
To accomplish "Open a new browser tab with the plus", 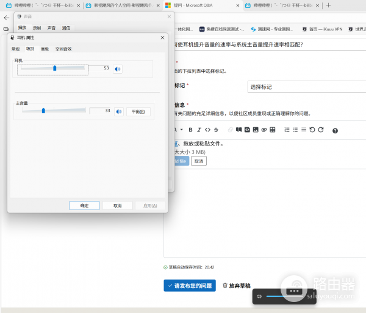I will point(328,5).
